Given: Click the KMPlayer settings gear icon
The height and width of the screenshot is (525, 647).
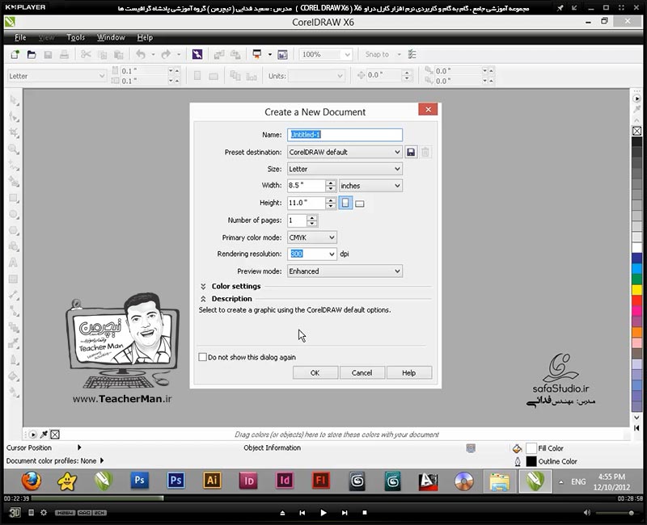Looking at the screenshot, I should click(44, 513).
